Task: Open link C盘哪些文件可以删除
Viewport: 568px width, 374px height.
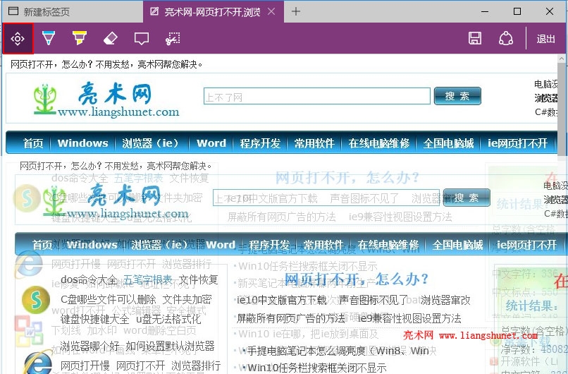Action: point(109,299)
